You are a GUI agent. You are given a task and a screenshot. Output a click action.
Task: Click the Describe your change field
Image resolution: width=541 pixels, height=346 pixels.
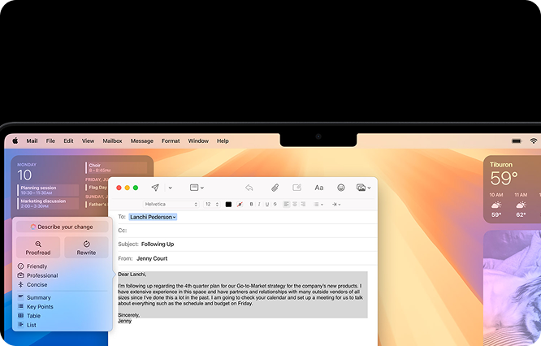click(62, 227)
